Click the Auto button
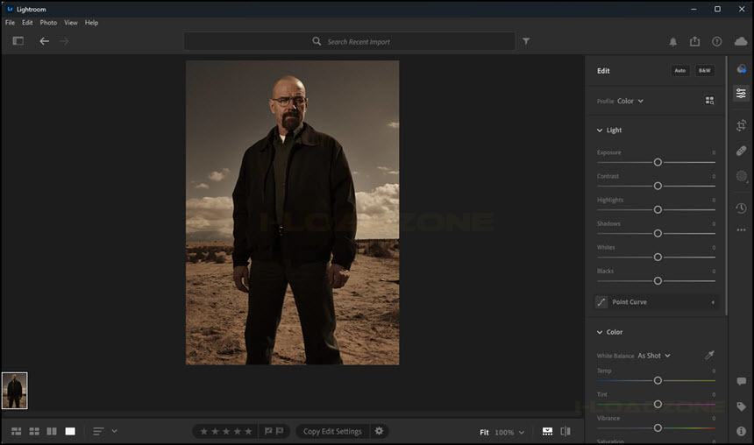Viewport: 754px width, 445px height. [680, 71]
